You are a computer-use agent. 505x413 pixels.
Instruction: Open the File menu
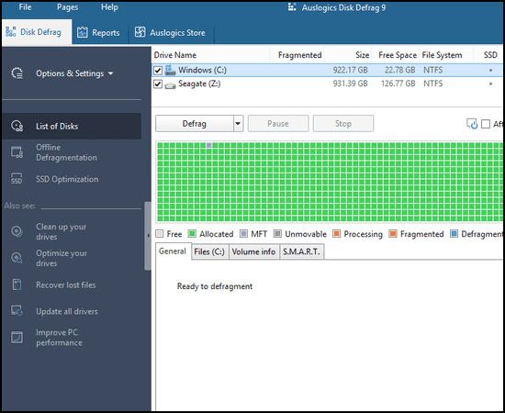tap(25, 7)
